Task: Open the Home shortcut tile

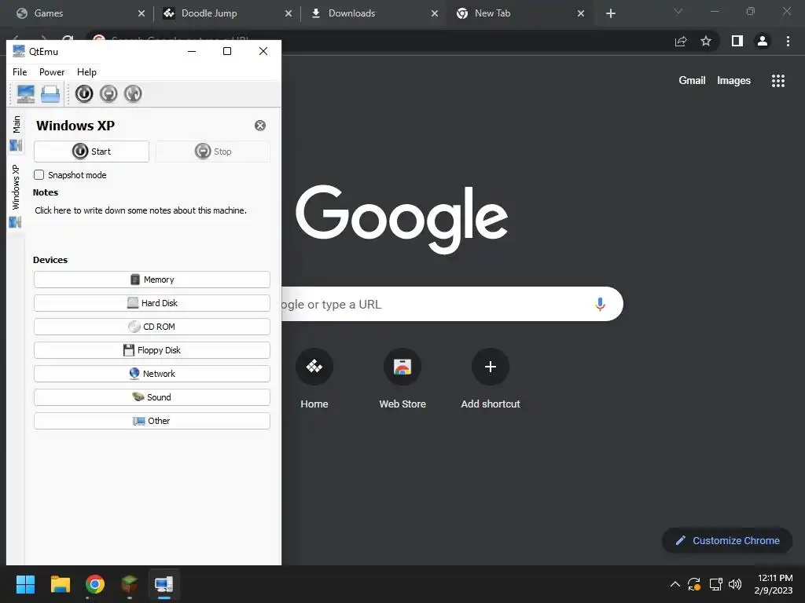Action: (x=314, y=379)
